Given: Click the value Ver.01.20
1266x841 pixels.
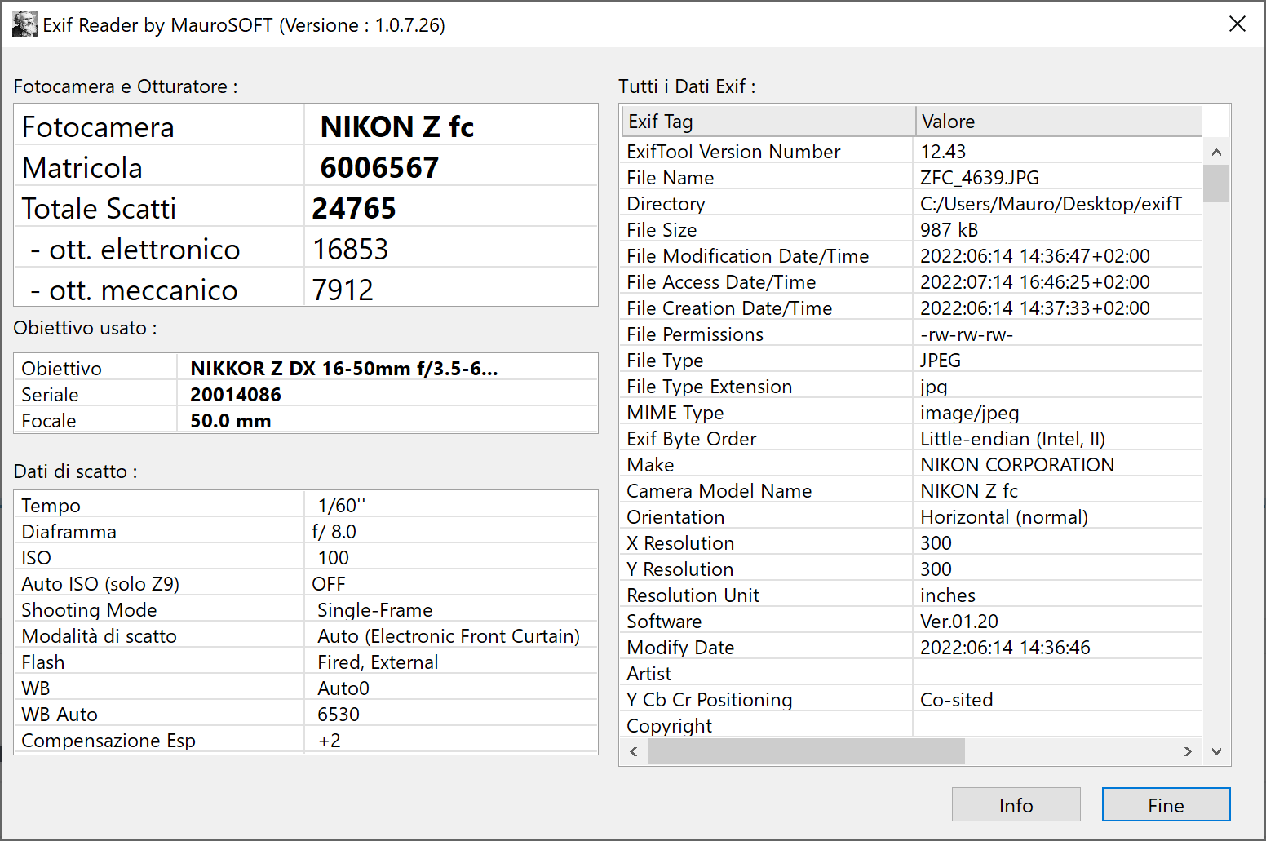Looking at the screenshot, I should click(x=959, y=622).
